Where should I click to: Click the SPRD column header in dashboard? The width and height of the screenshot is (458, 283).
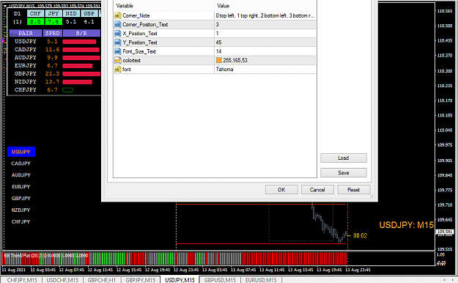click(x=53, y=33)
